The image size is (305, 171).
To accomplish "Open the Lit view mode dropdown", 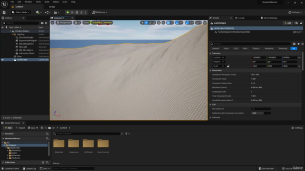I will pos(77,23).
